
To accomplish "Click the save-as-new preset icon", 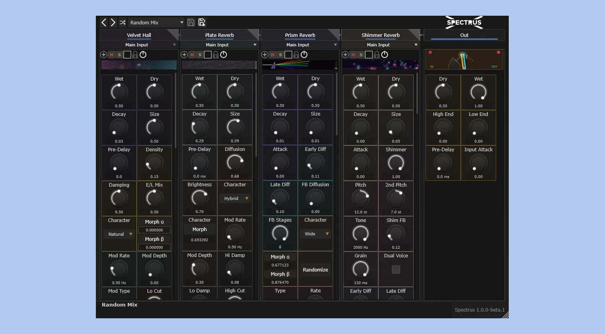I will pos(202,22).
